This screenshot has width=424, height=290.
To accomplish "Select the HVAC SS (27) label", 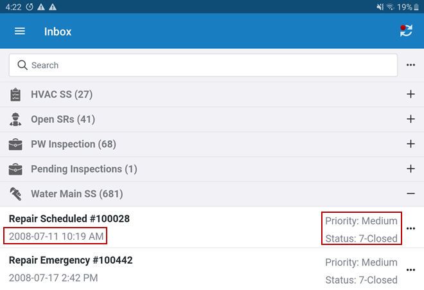I will [62, 95].
